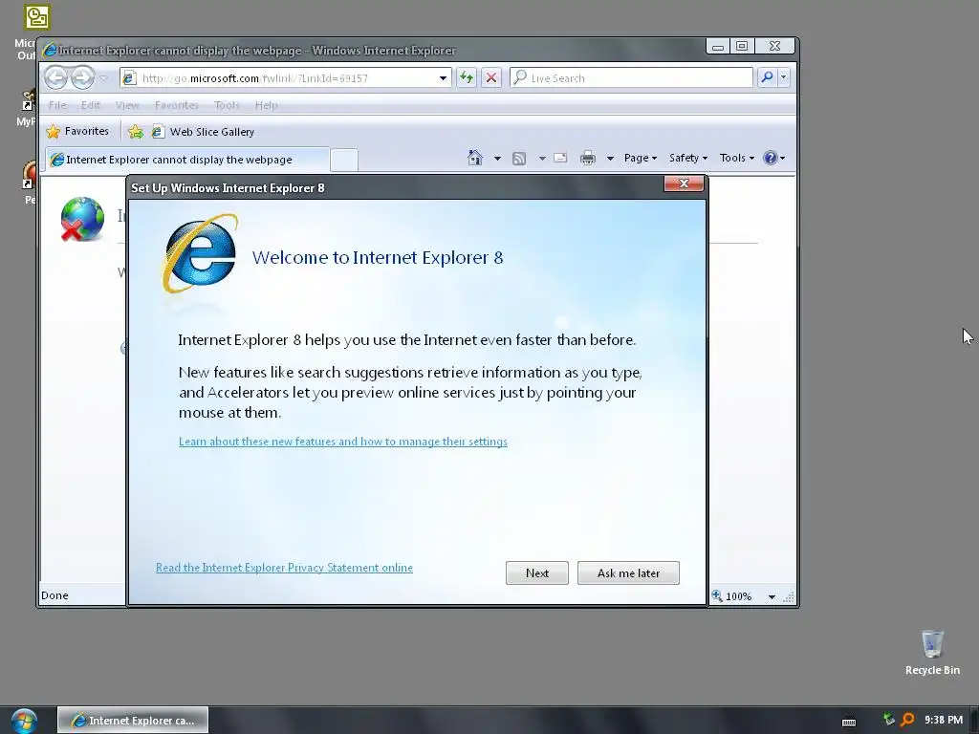Click the Search magnifier button
Image resolution: width=979 pixels, height=734 pixels.
click(767, 77)
